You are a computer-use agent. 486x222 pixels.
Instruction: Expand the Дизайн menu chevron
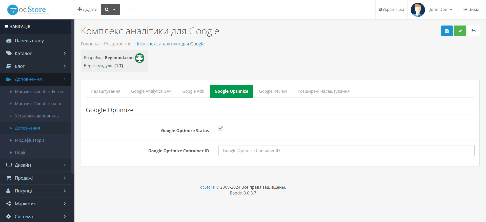pos(65,165)
